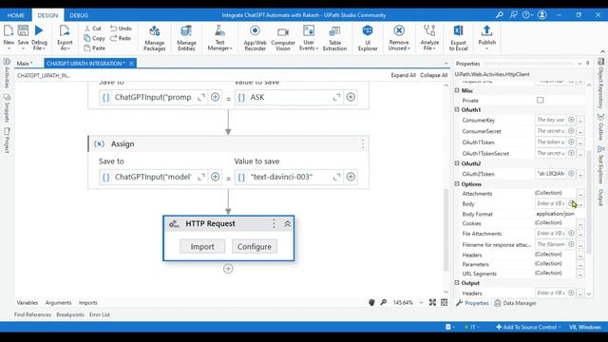
Task: Click Add To Source Control
Action: tap(528, 327)
